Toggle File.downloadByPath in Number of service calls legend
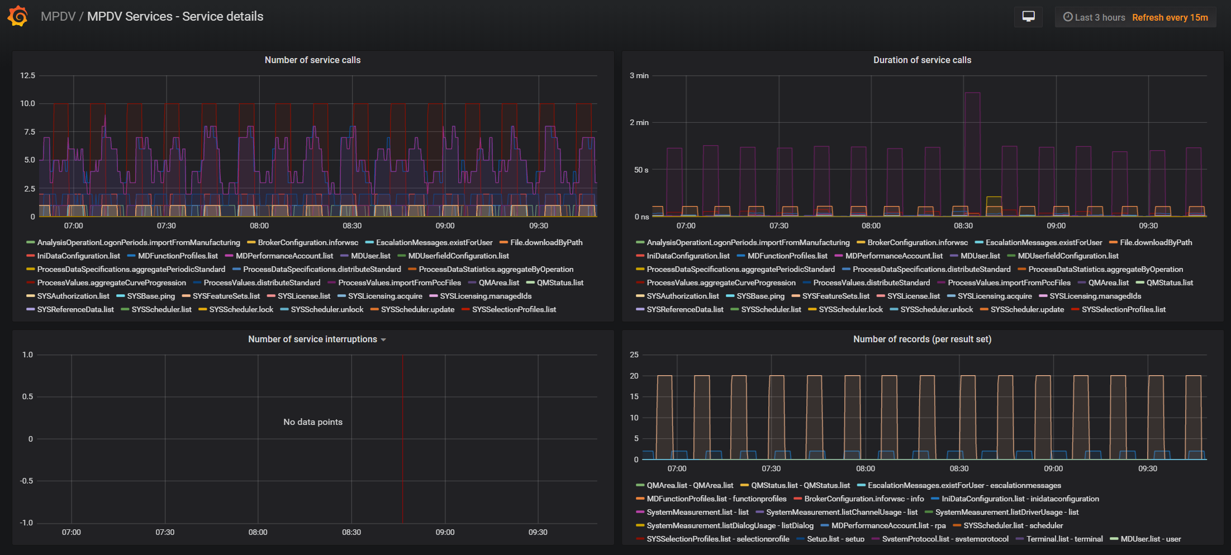This screenshot has height=555, width=1231. (x=546, y=242)
